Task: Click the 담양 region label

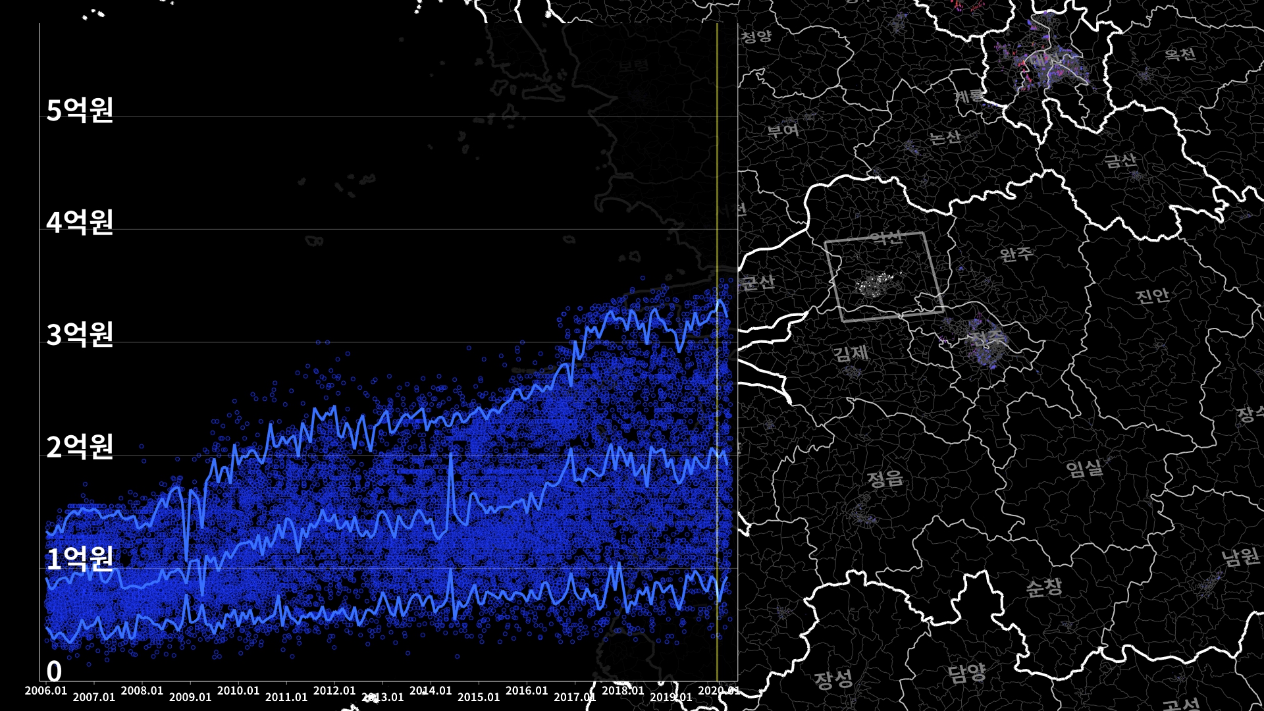Action: 966,673
